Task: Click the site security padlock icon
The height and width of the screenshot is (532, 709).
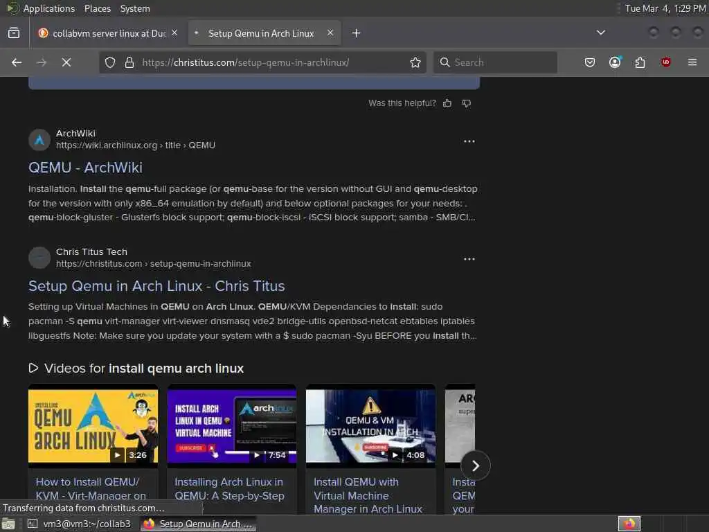Action: click(x=129, y=62)
